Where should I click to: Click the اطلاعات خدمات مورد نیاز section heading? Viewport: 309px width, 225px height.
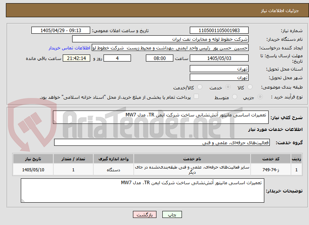(275, 129)
